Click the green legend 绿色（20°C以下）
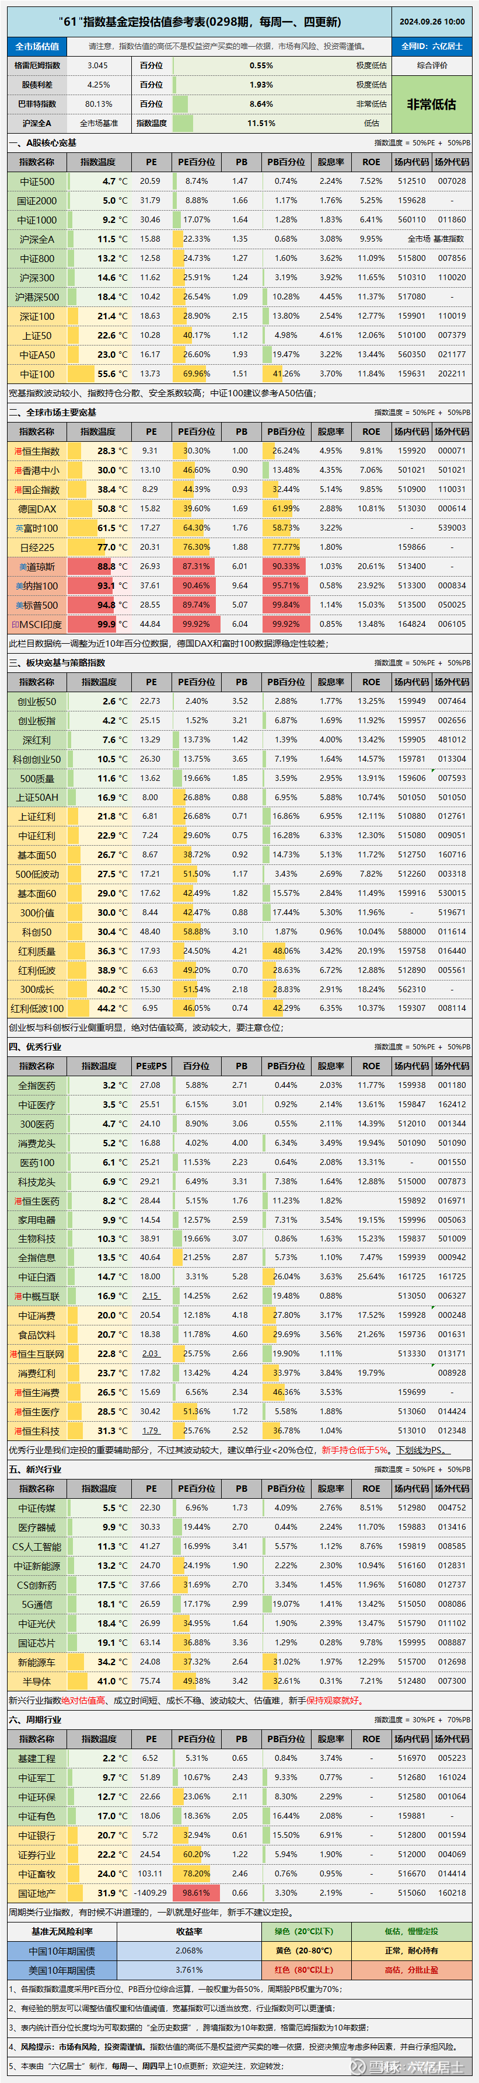This screenshot has width=479, height=2083. click(x=305, y=1931)
